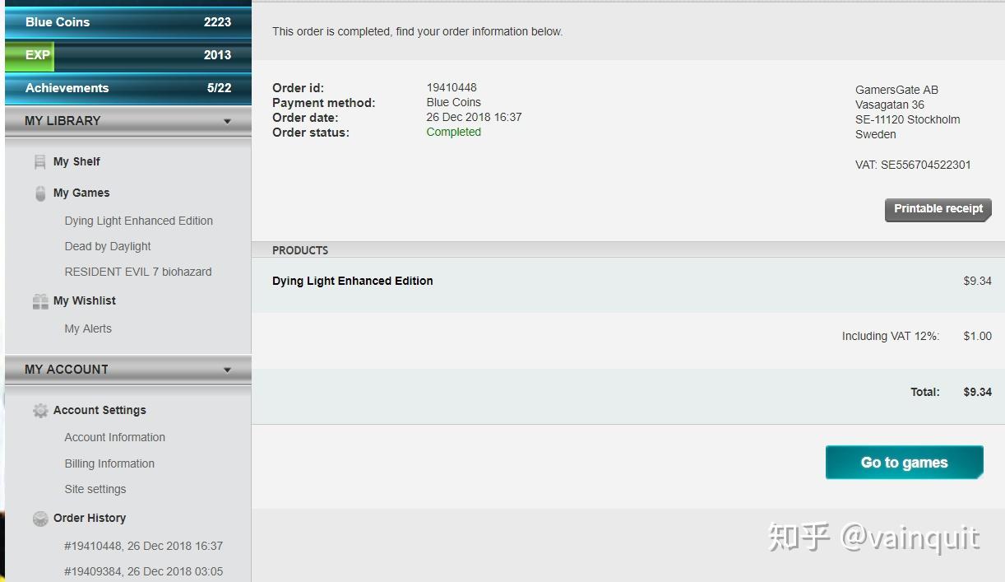Collapse the MY ACCOUNT section arrow
Viewport: 1005px width, 582px height.
point(228,370)
